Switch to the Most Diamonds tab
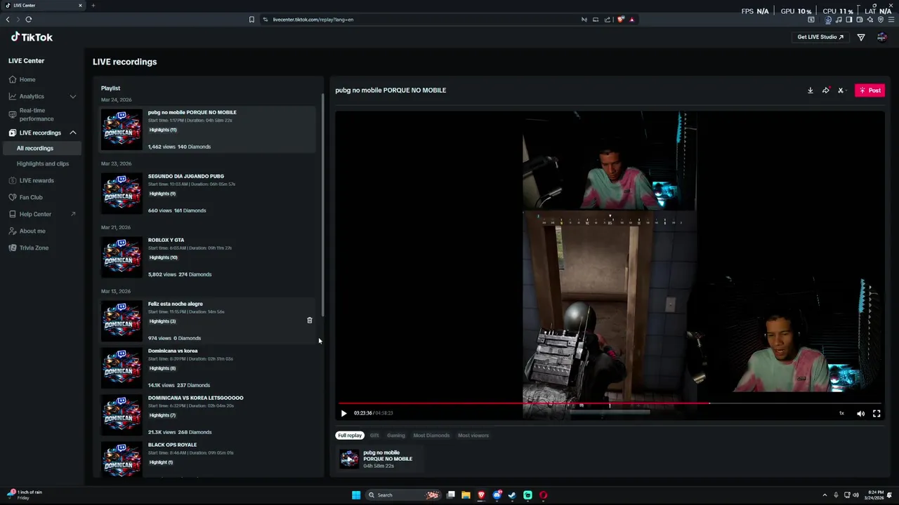The image size is (899, 505). click(431, 436)
